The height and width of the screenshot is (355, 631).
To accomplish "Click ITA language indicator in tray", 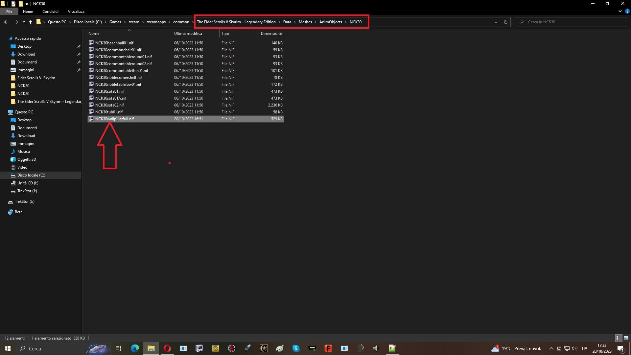I will point(584,348).
